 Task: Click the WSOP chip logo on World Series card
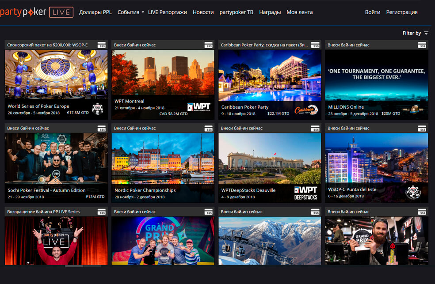pos(98,109)
